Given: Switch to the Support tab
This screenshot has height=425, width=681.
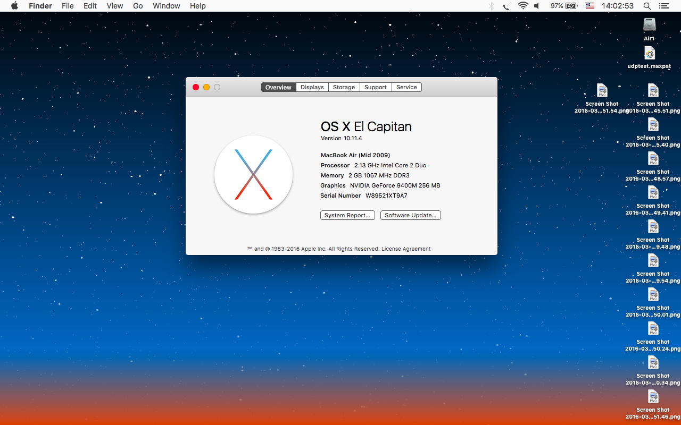Looking at the screenshot, I should pyautogui.click(x=376, y=87).
